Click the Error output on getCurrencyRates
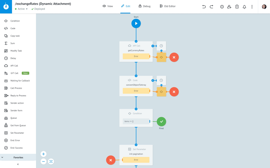 [x=136, y=56]
